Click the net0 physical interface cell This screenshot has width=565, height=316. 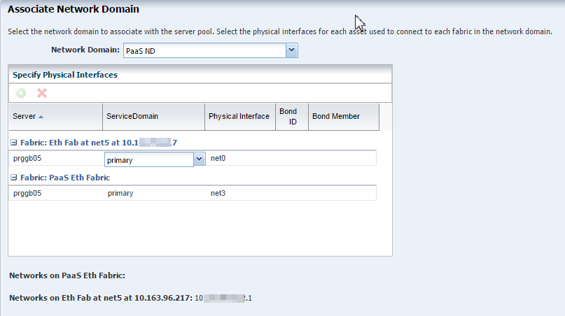click(x=218, y=159)
